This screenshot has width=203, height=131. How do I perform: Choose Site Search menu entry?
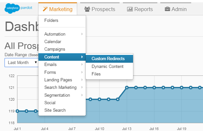(62, 110)
